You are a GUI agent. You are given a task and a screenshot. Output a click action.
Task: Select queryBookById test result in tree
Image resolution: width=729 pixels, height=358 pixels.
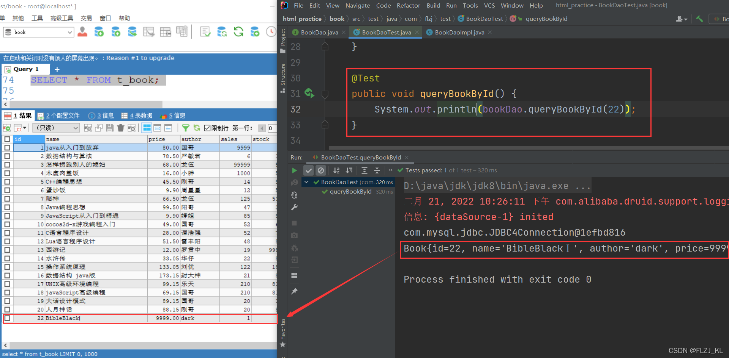[350, 192]
